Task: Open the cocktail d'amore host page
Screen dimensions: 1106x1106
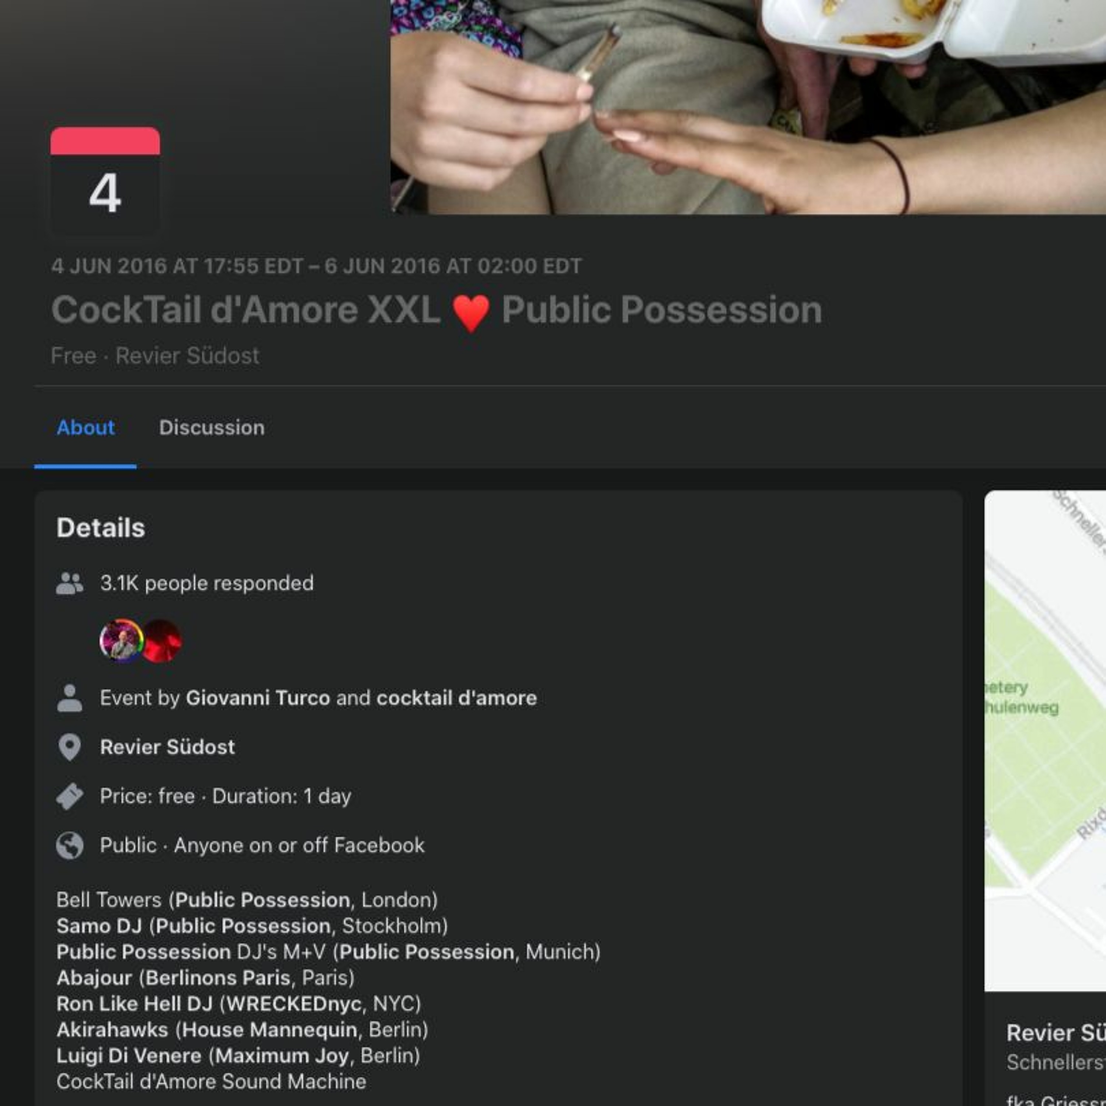Action: click(457, 698)
